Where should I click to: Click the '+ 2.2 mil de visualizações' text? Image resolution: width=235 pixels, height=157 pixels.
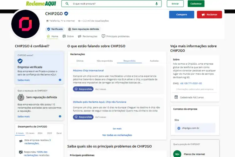pyautogui.click(x=95, y=21)
